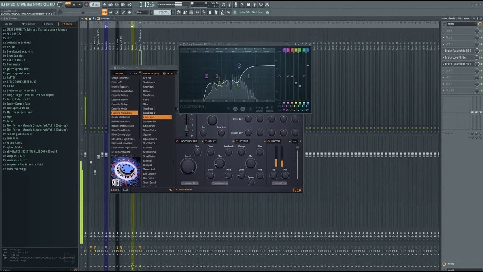Open the True stereo delay mode dropdown
Image resolution: width=483 pixels, height=272 pixels.
click(x=219, y=183)
